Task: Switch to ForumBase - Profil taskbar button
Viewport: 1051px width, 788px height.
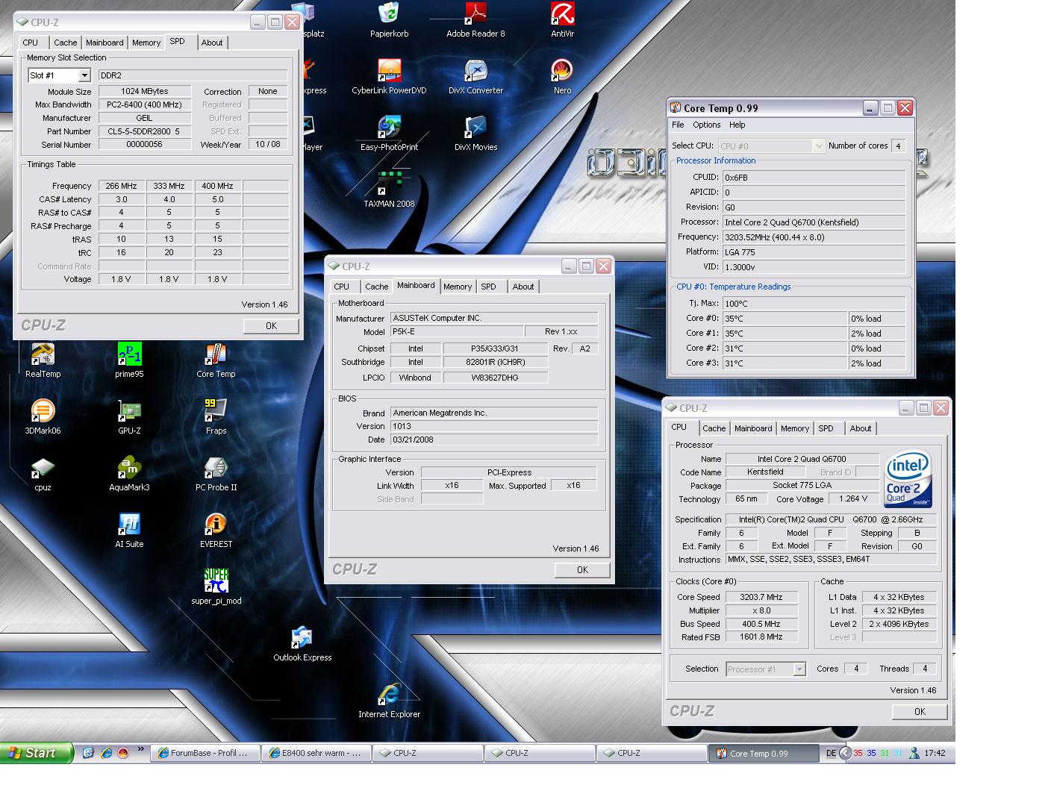Action: (x=205, y=753)
